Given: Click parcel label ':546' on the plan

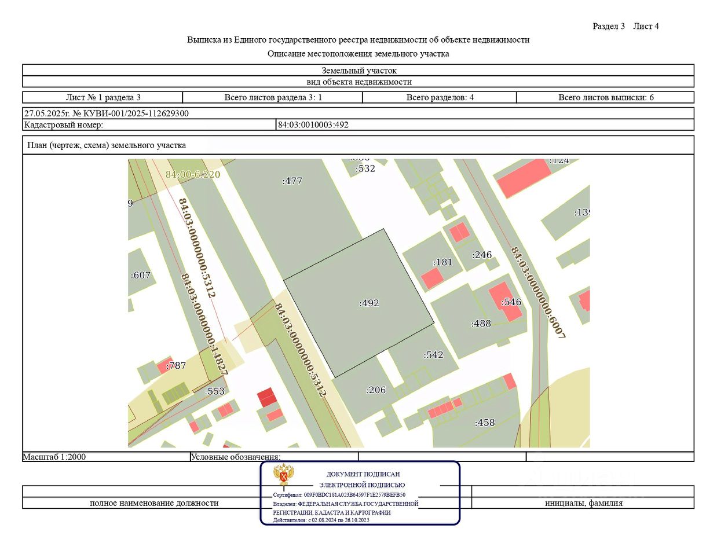Looking at the screenshot, I should pyautogui.click(x=511, y=302).
